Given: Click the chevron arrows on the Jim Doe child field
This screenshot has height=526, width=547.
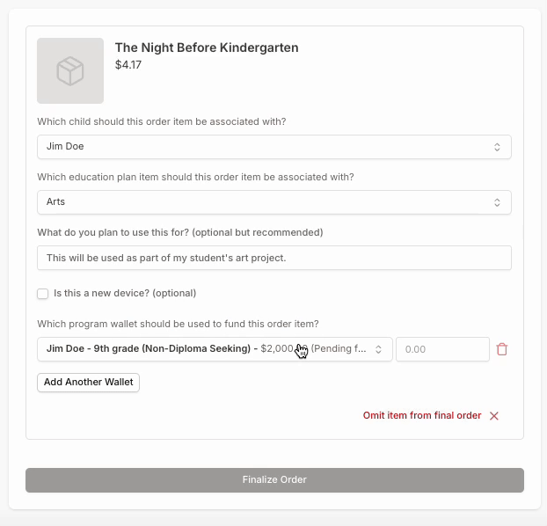Looking at the screenshot, I should pos(497,147).
